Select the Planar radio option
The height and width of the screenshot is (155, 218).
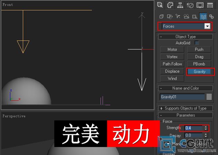tap(168, 144)
